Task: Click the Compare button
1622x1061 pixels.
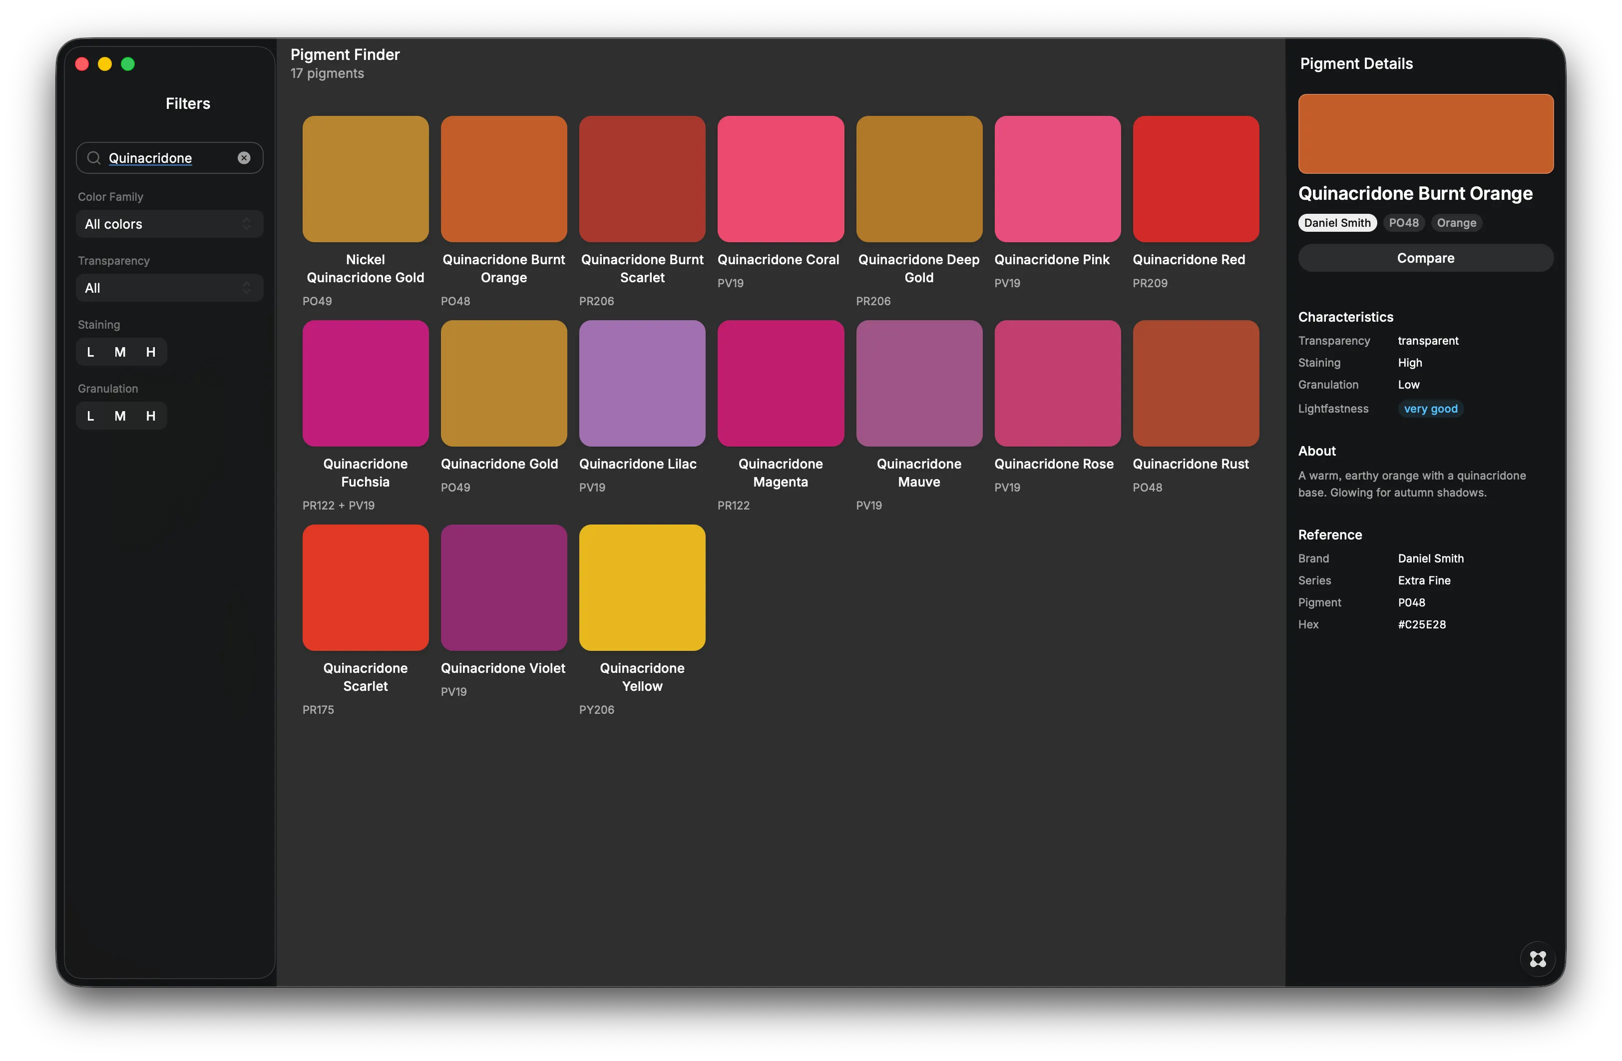Action: [x=1425, y=258]
